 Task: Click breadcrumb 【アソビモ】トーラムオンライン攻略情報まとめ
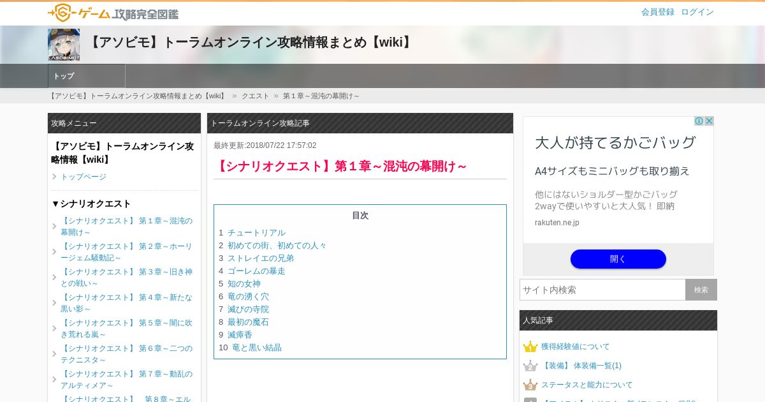click(138, 96)
